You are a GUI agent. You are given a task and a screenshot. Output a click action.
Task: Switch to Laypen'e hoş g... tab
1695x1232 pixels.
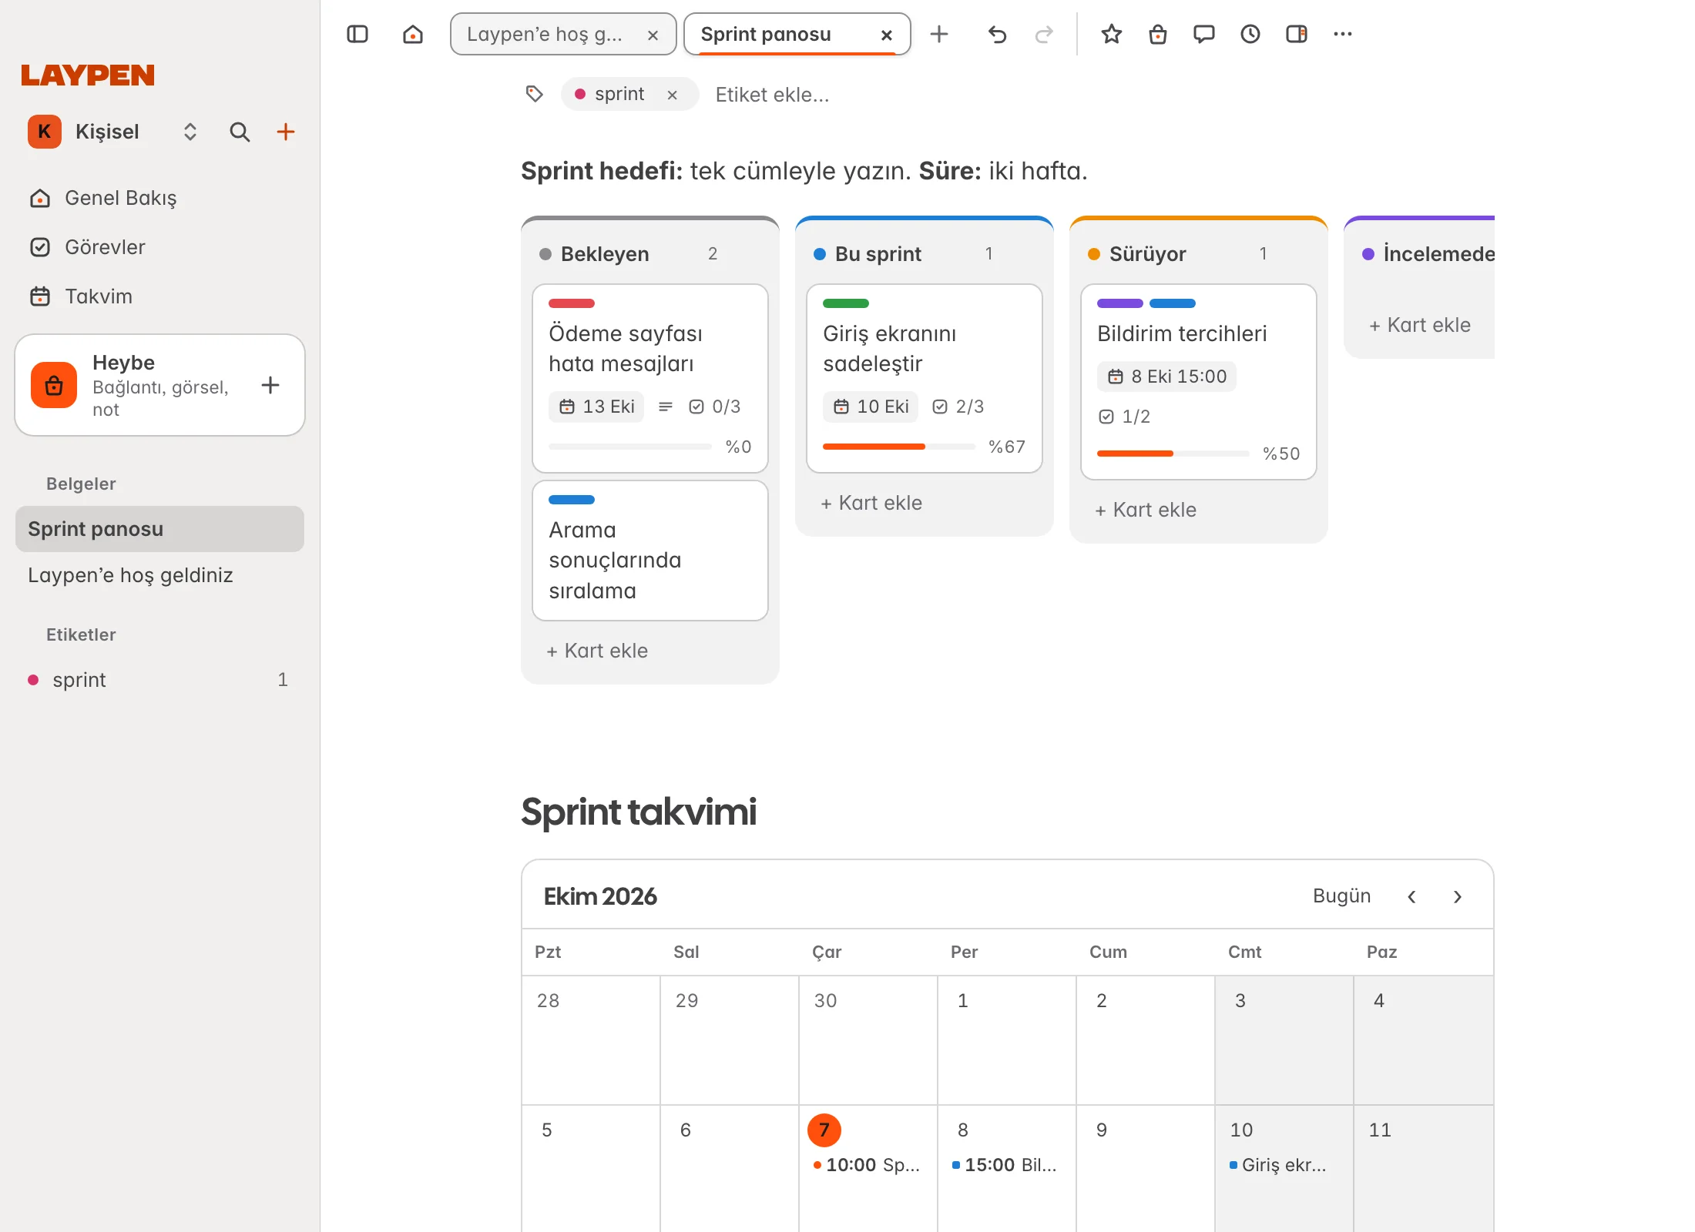tap(563, 34)
